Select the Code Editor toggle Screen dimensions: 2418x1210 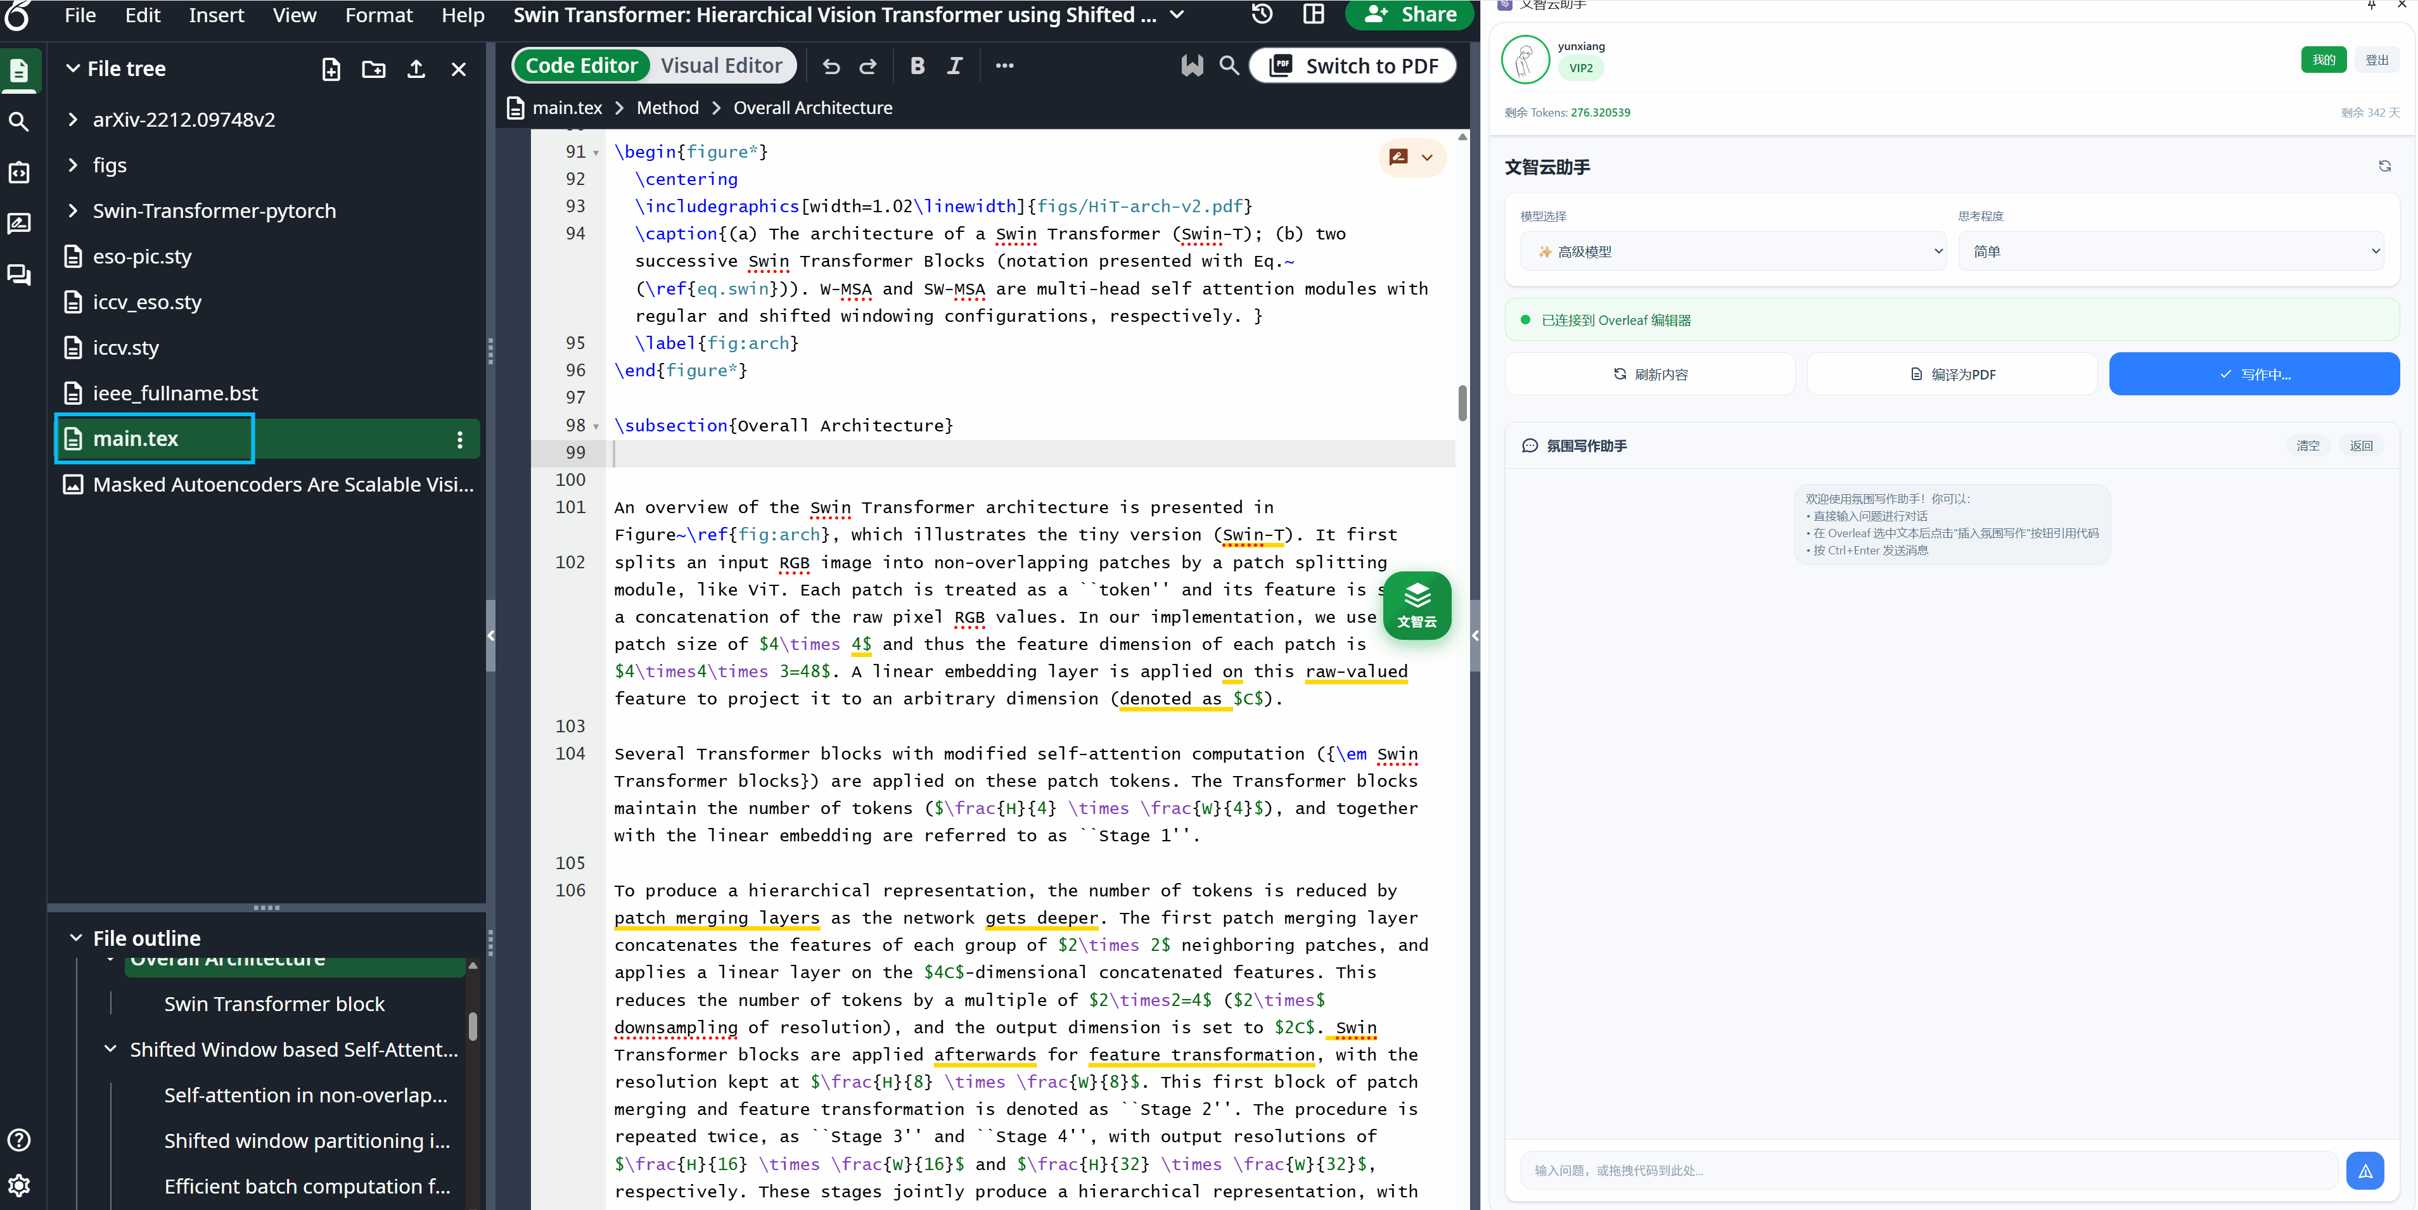581,66
